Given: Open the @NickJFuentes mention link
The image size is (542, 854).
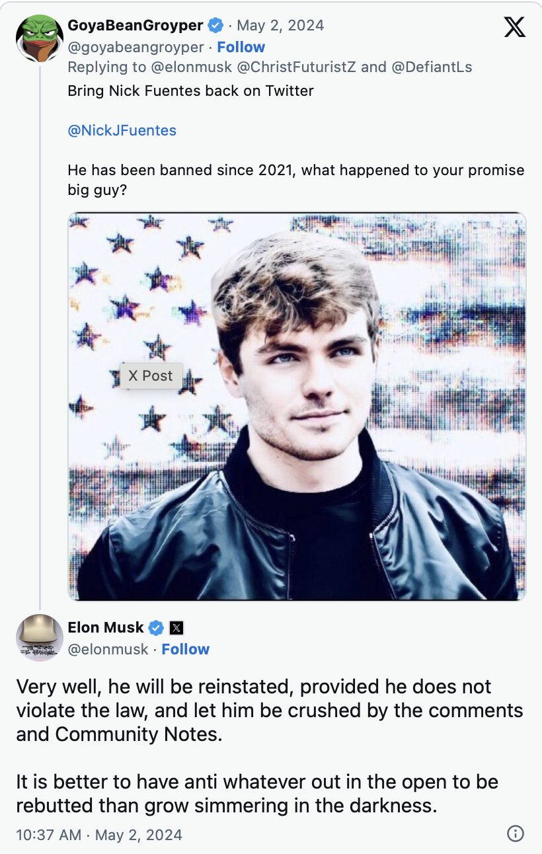Looking at the screenshot, I should point(122,130).
